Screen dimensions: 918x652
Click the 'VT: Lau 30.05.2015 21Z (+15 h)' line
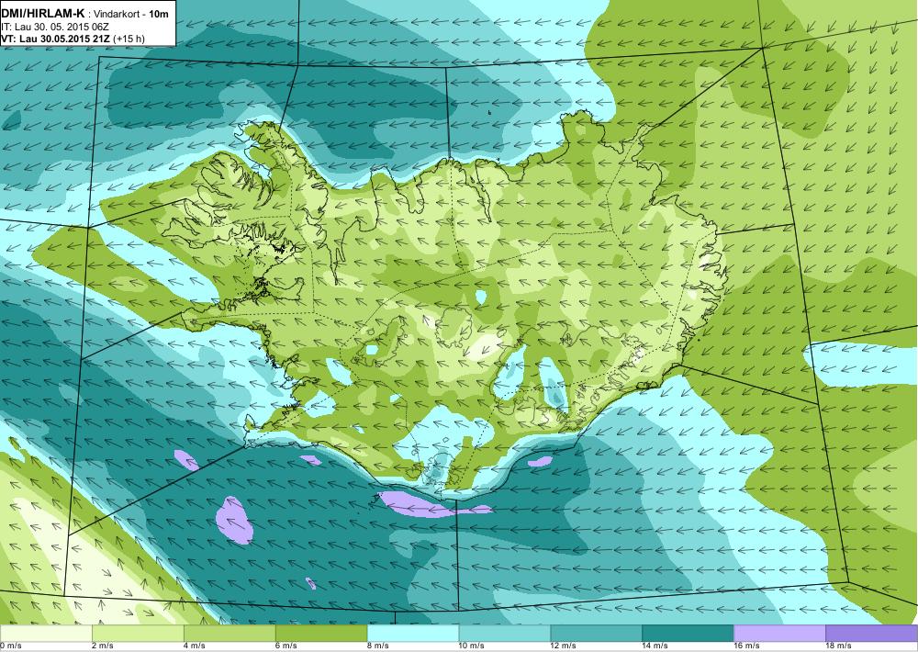click(x=73, y=39)
